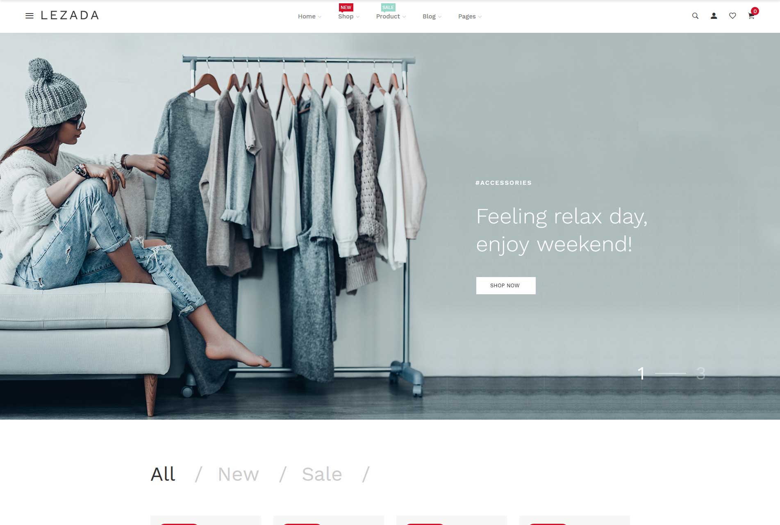Click the #ACCESSORIES hashtag text
The width and height of the screenshot is (780, 525).
tap(503, 183)
